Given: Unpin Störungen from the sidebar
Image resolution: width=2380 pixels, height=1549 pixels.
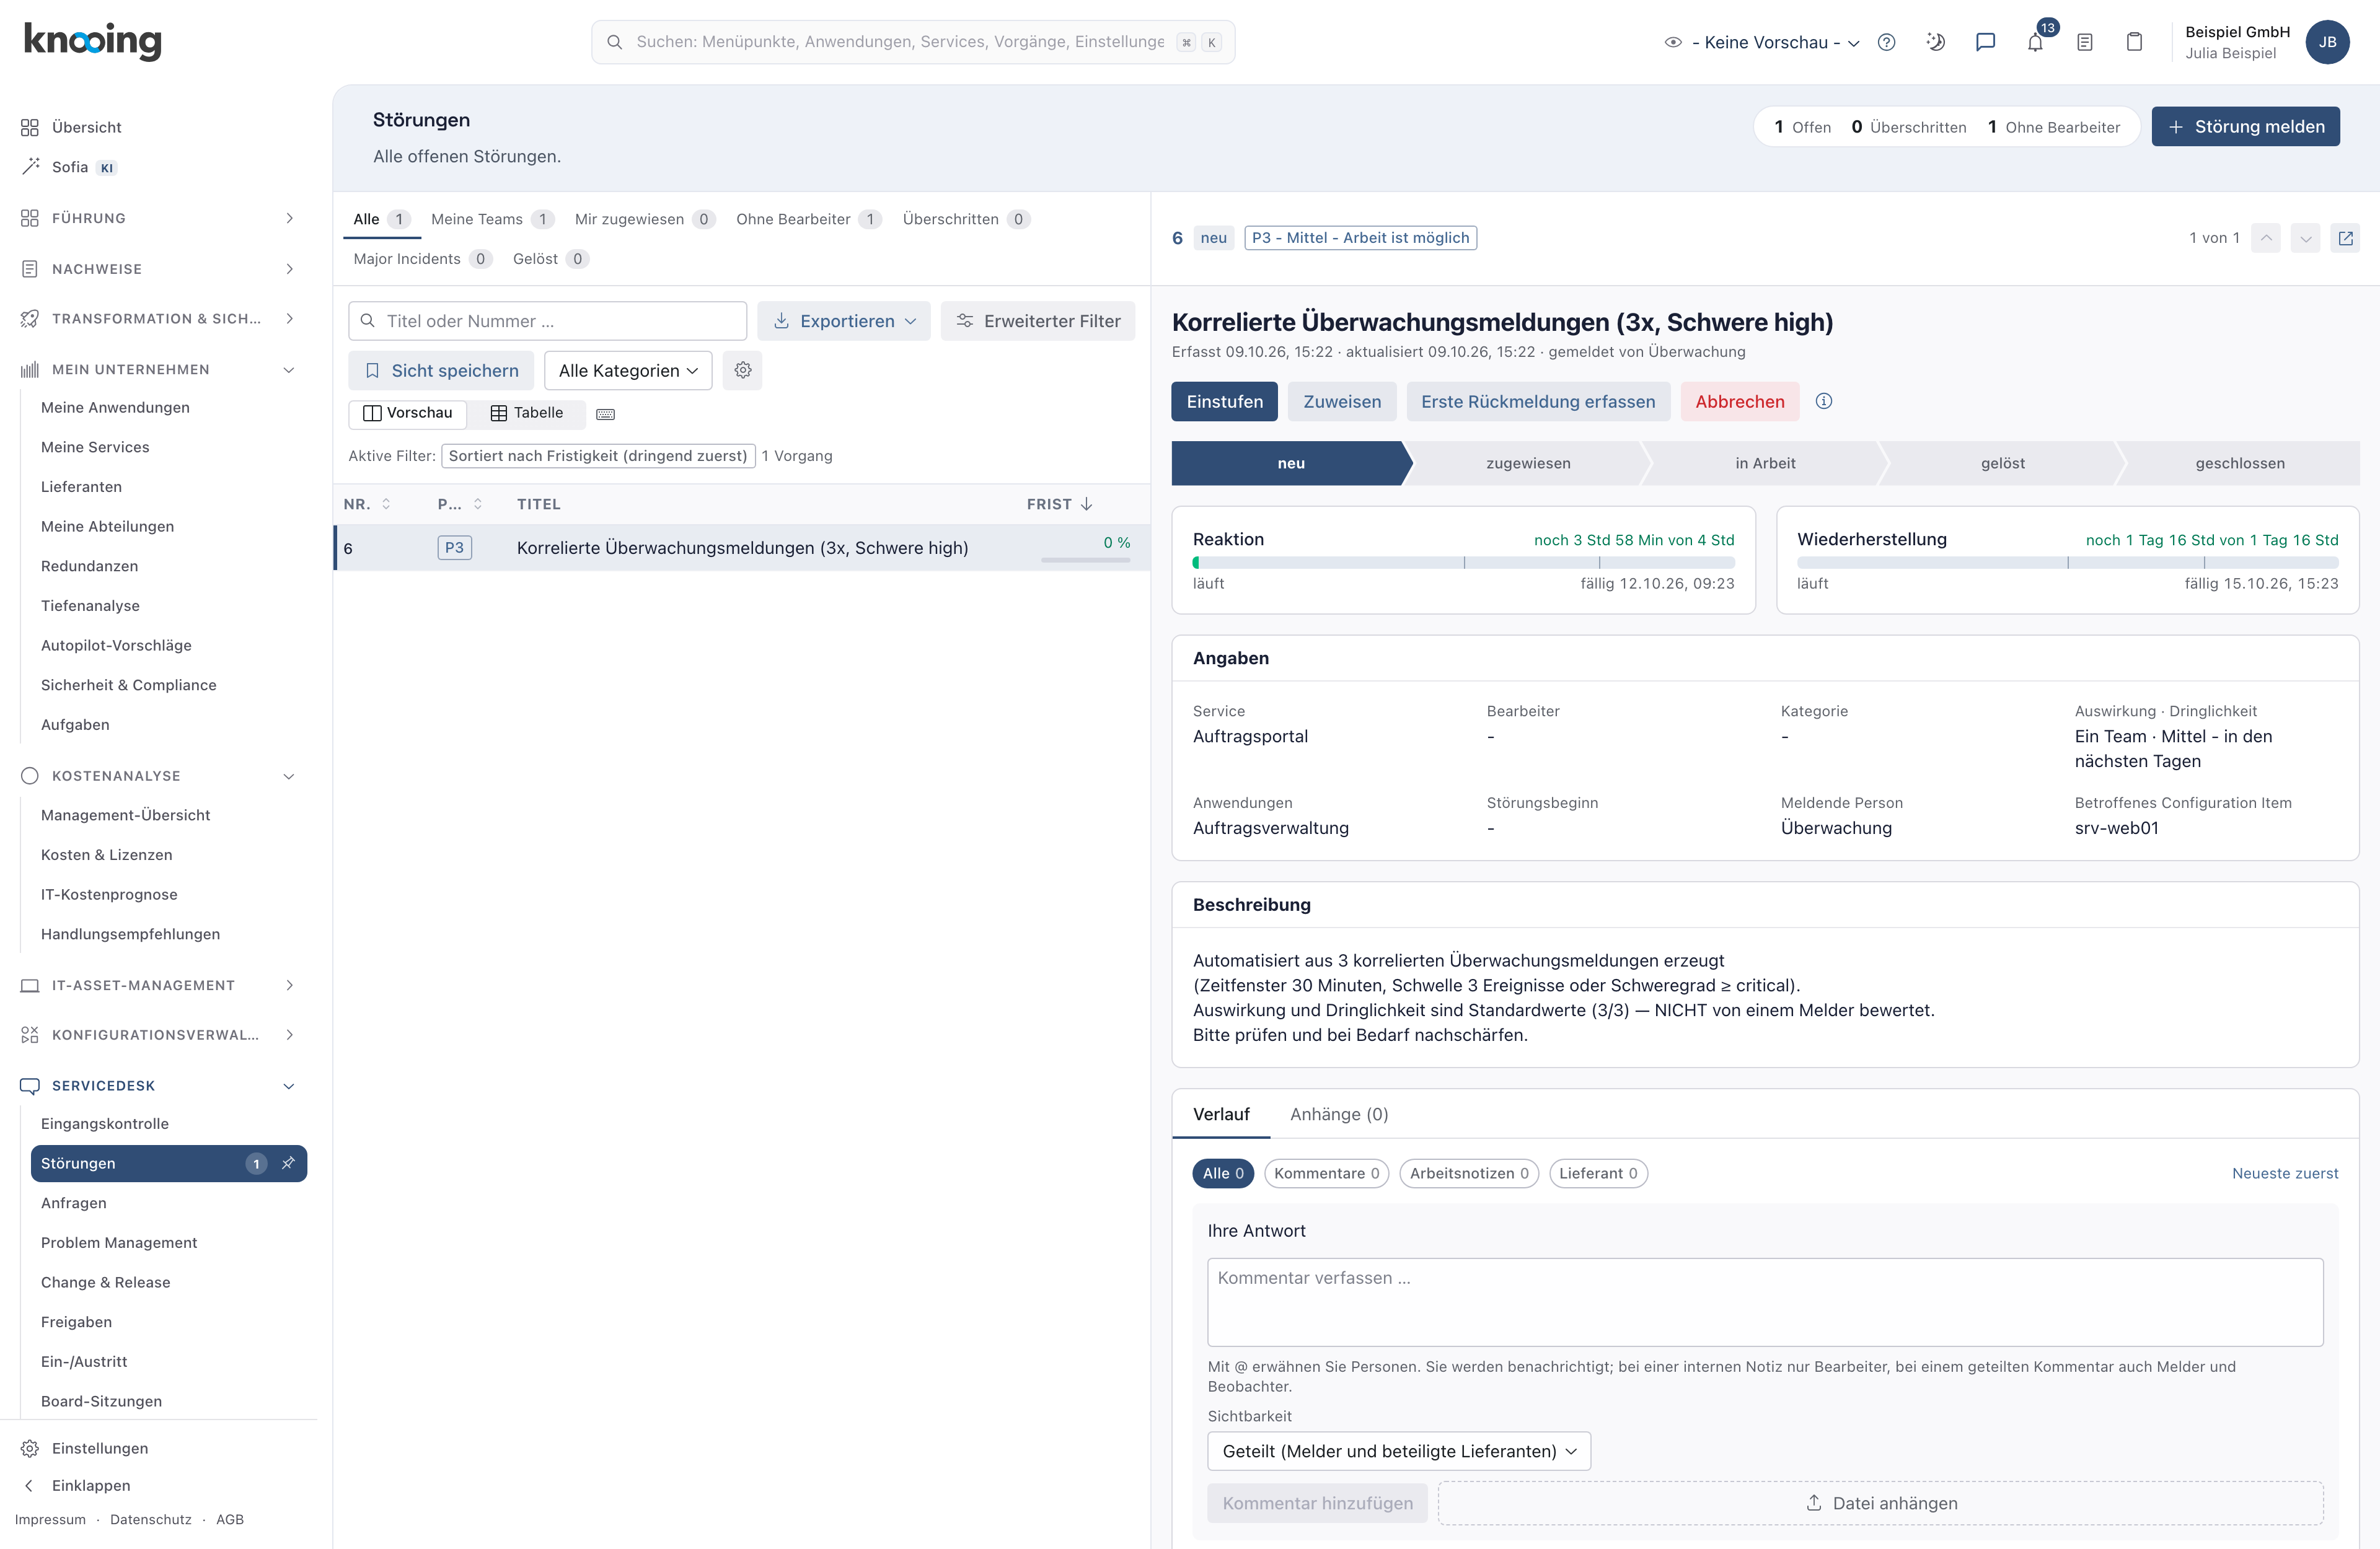Looking at the screenshot, I should point(288,1163).
